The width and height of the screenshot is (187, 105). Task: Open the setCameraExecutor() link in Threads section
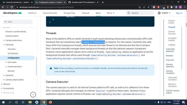coord(115,55)
